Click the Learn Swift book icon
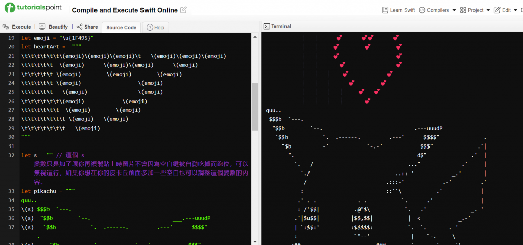The width and height of the screenshot is (523, 245). click(x=385, y=10)
